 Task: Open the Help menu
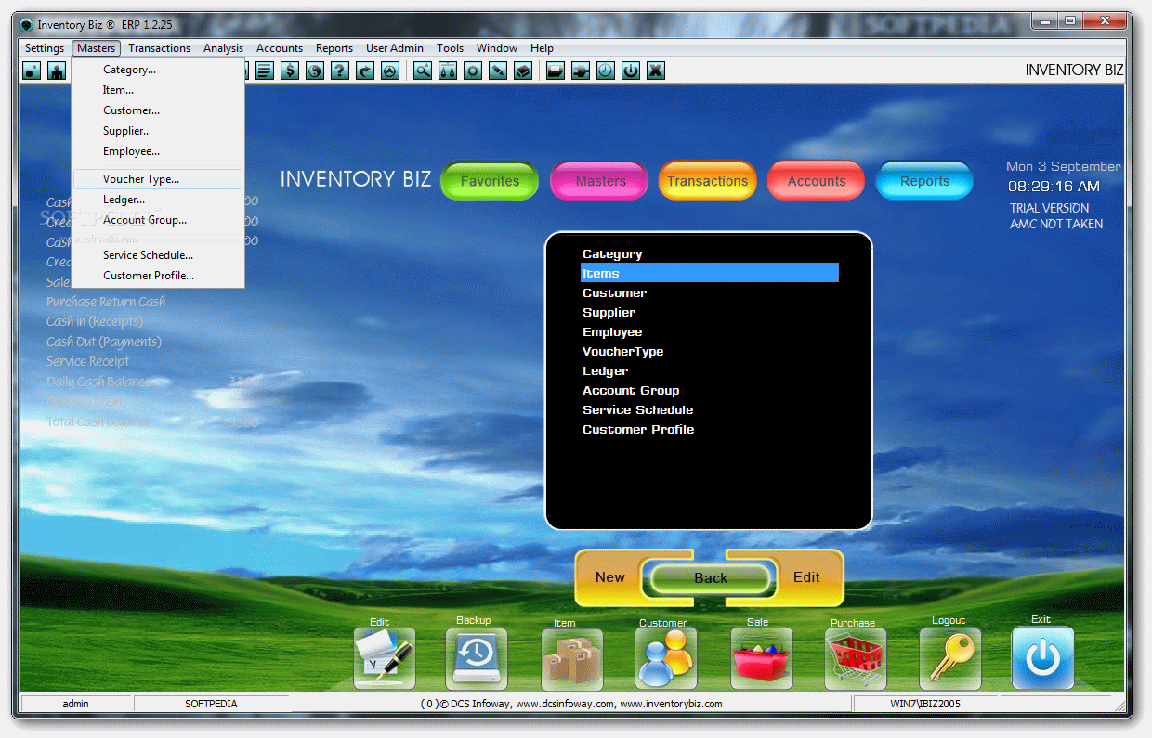point(543,48)
